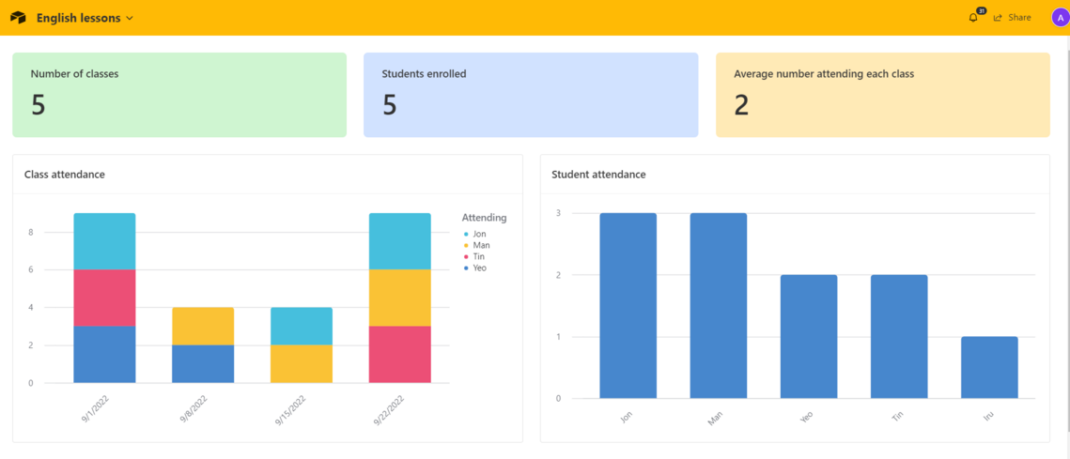The height and width of the screenshot is (459, 1070).
Task: Select the Number of classes summary card
Action: point(179,95)
